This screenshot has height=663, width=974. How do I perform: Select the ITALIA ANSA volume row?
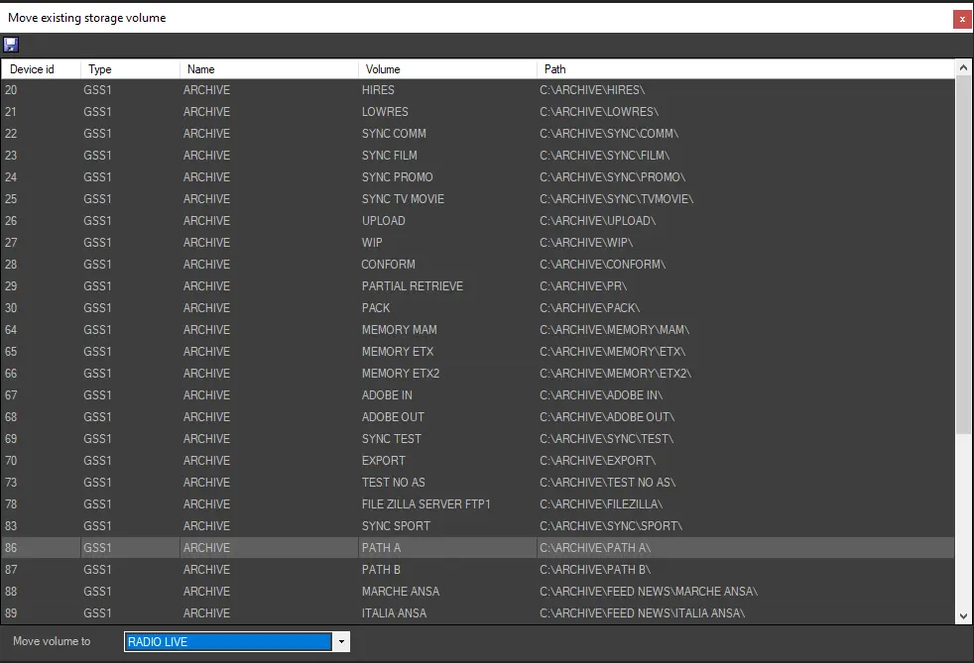[394, 613]
